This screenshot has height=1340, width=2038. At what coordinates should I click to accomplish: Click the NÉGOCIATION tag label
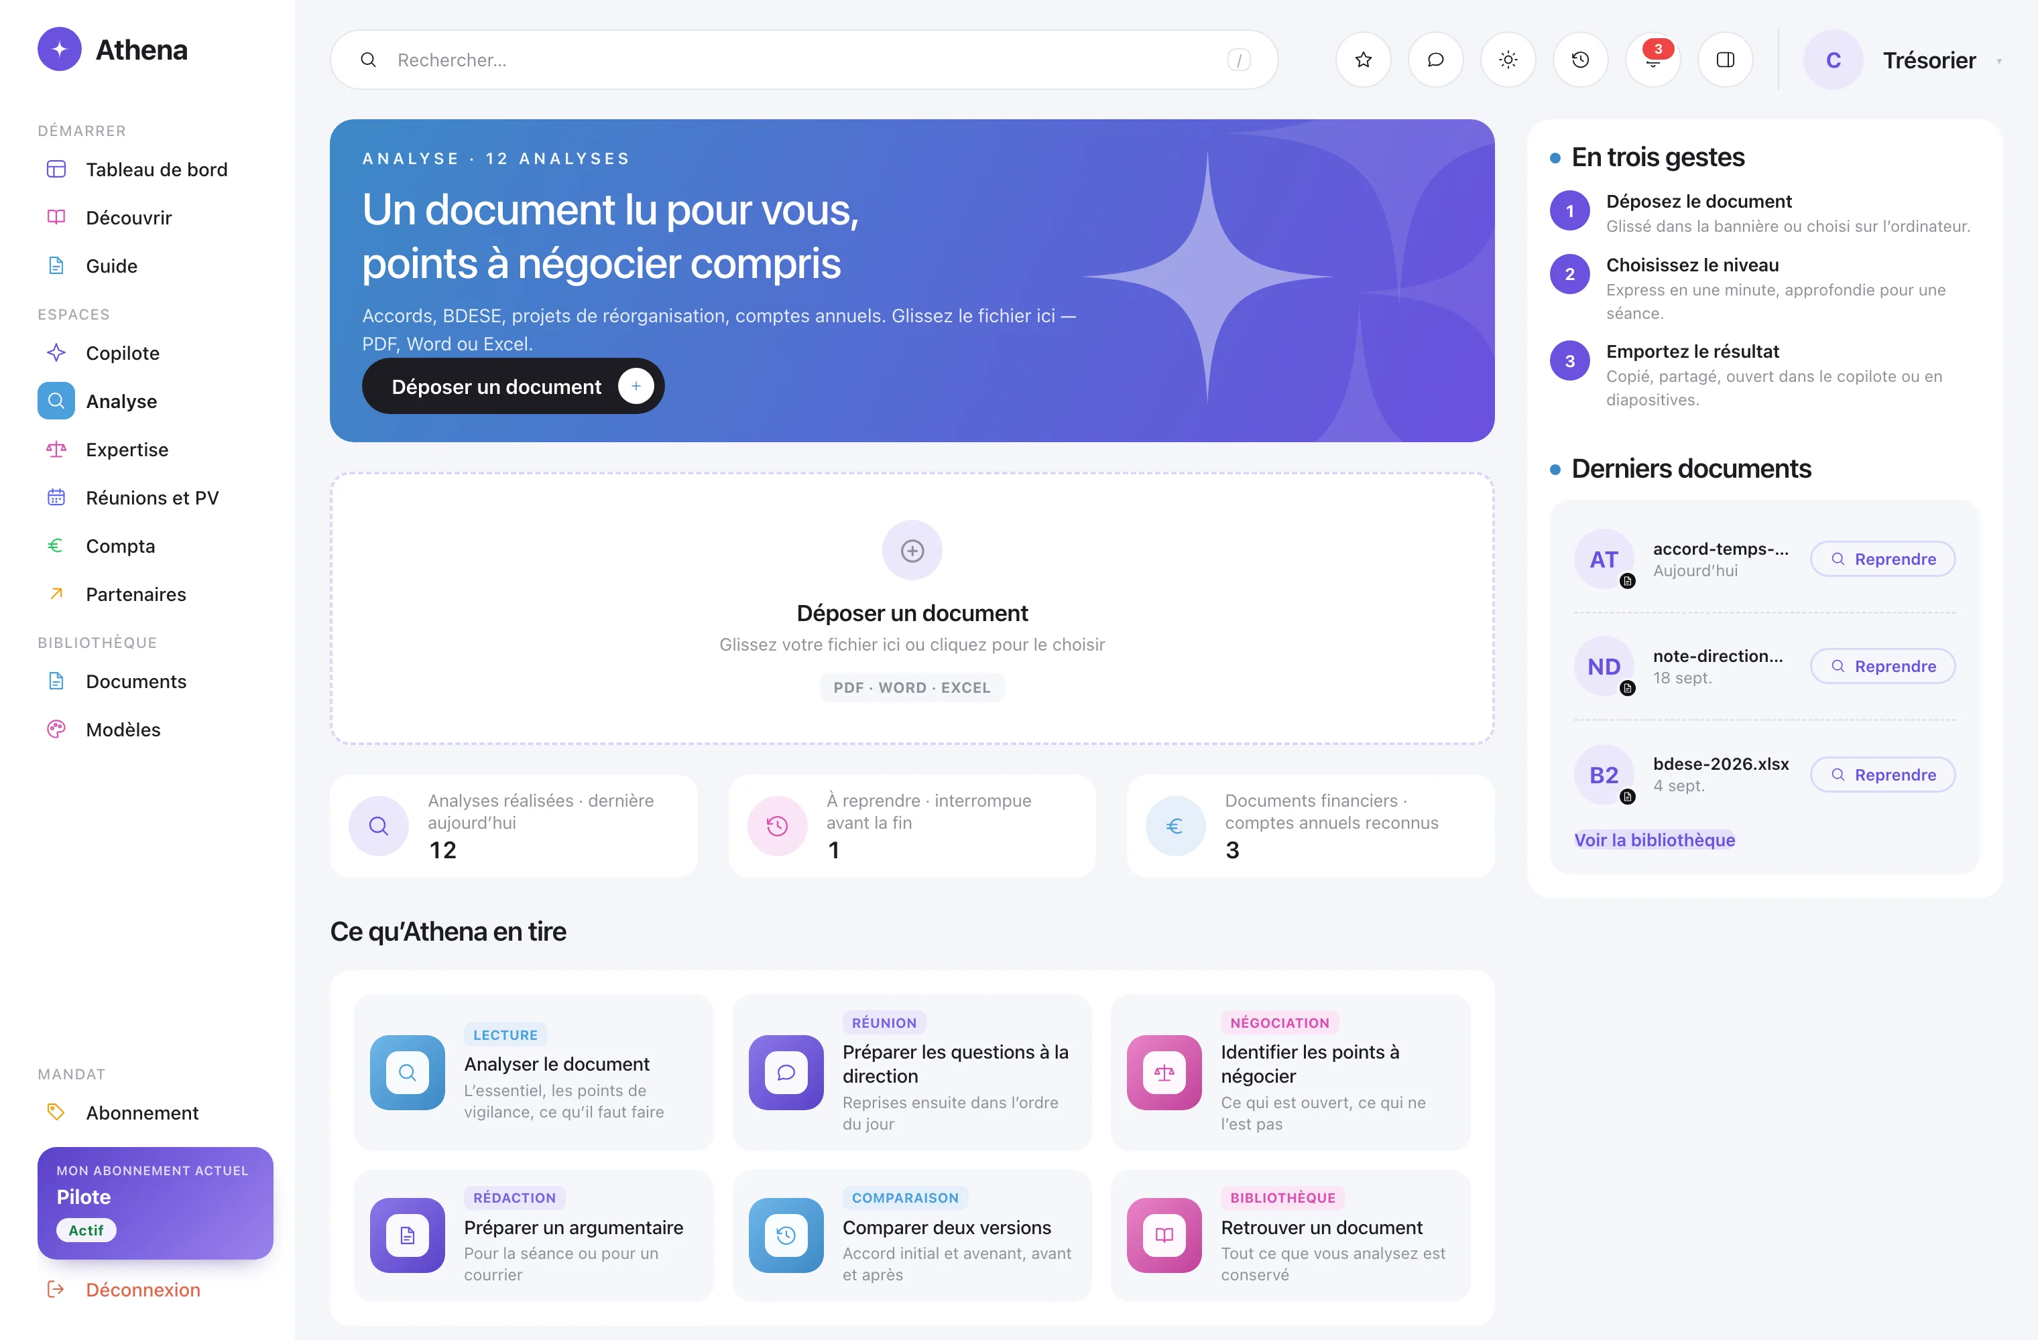click(1279, 1022)
